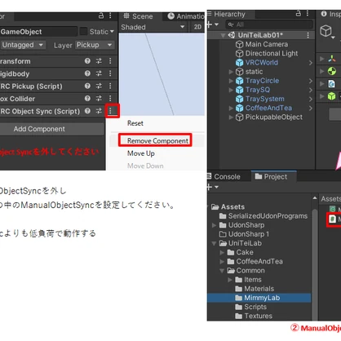The height and width of the screenshot is (341, 341).
Task: Click the Transform component help icon
Action: tap(87, 61)
